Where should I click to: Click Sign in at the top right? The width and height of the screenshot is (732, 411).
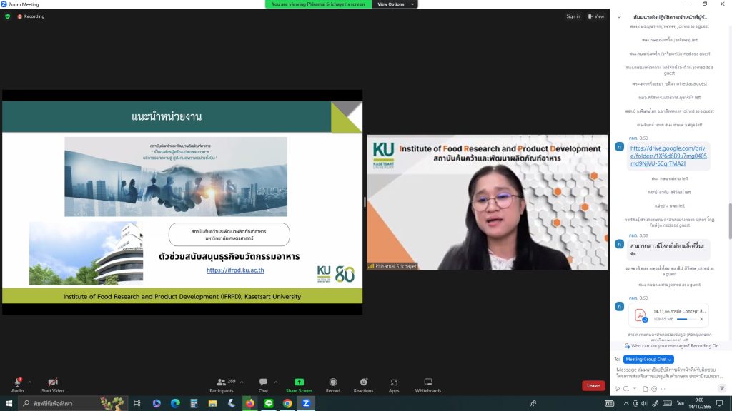pyautogui.click(x=573, y=16)
